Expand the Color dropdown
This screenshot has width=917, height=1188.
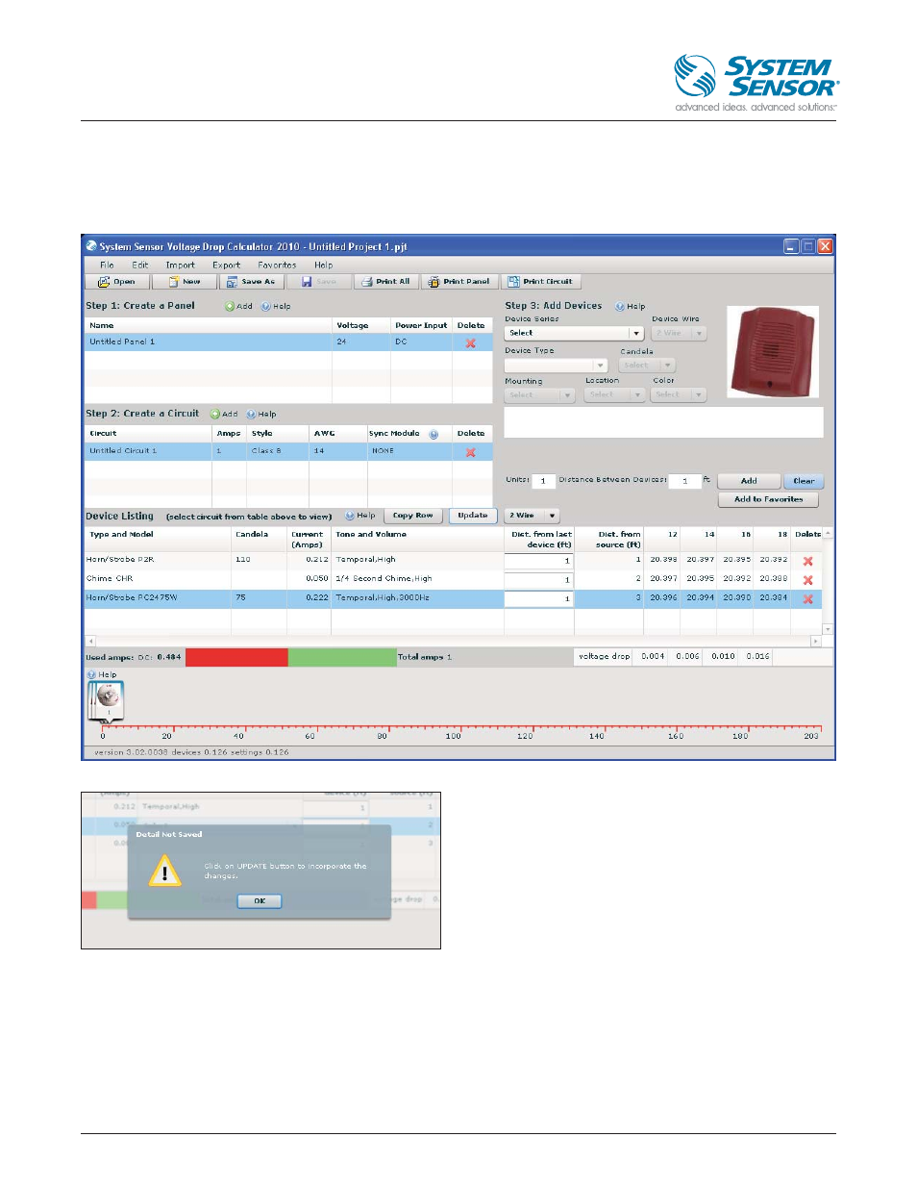point(700,395)
